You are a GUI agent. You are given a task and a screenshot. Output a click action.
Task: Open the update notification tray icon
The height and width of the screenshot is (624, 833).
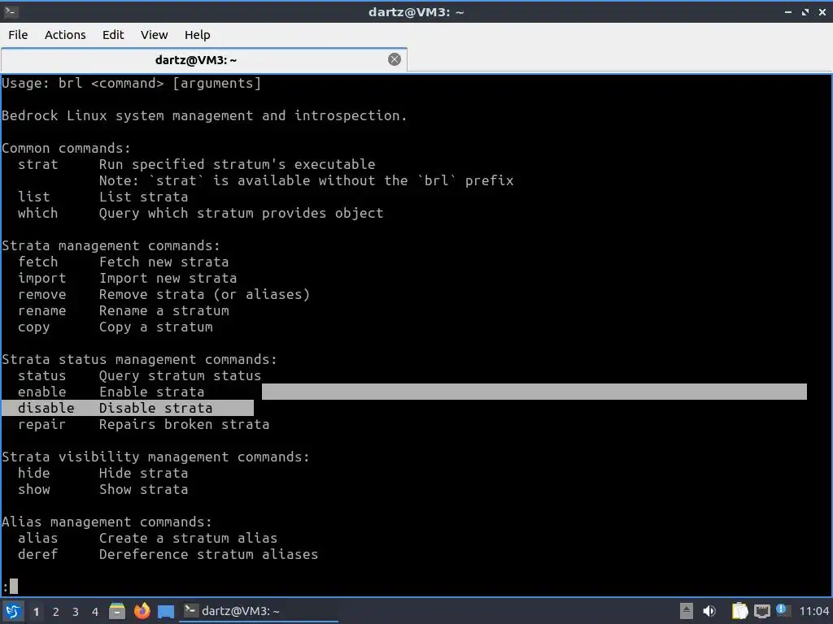pos(782,609)
